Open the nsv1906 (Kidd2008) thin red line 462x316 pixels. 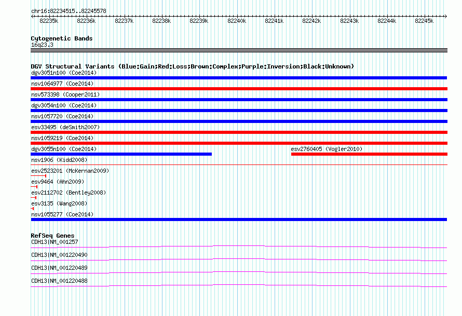pos(239,164)
